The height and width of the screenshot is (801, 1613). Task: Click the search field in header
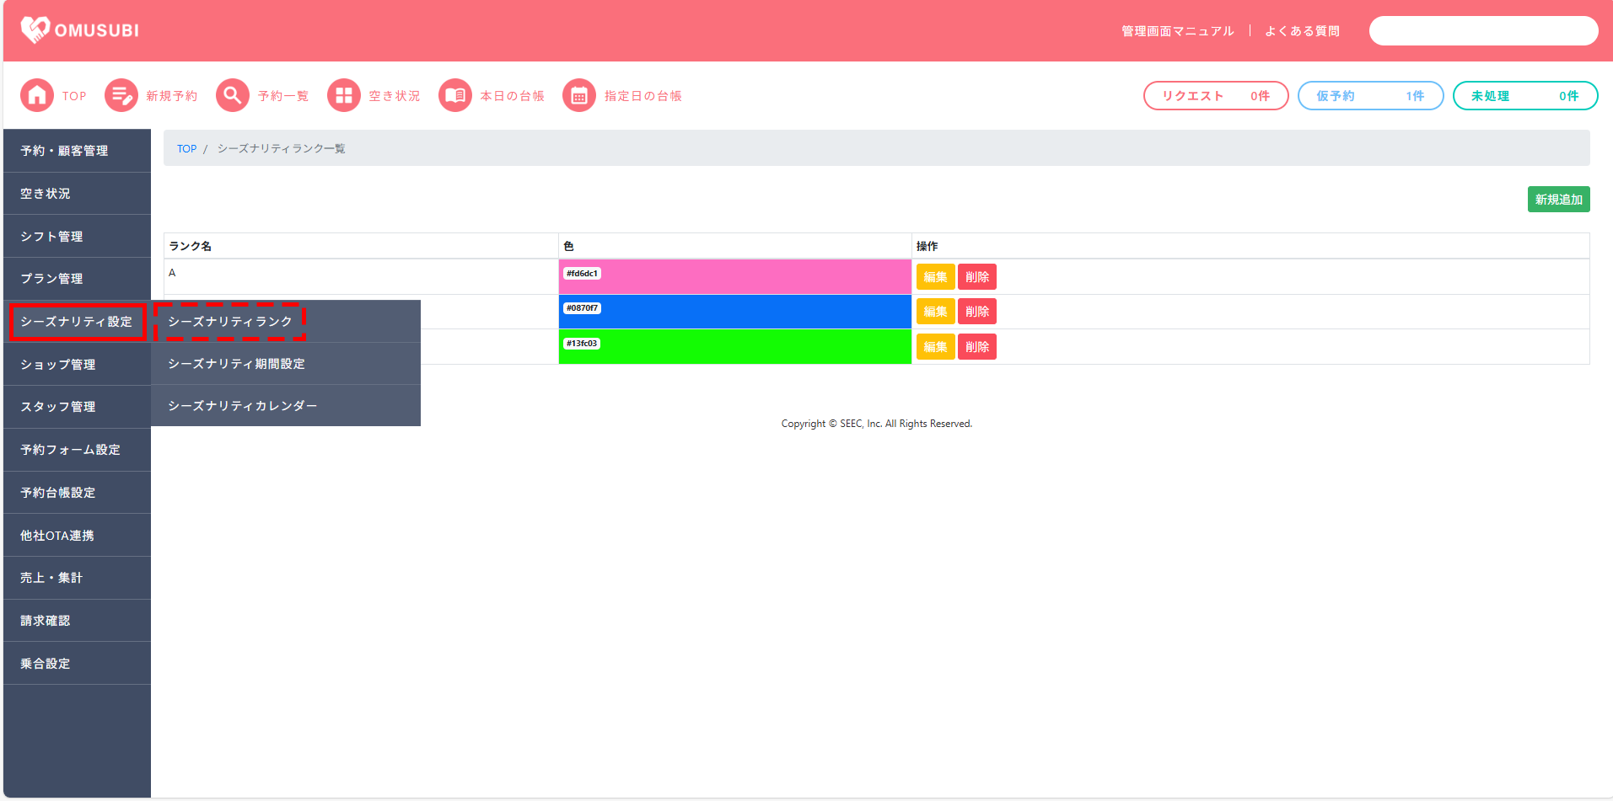(x=1483, y=31)
